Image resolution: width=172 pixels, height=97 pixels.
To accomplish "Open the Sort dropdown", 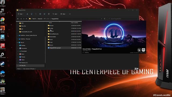I will point(55,14).
